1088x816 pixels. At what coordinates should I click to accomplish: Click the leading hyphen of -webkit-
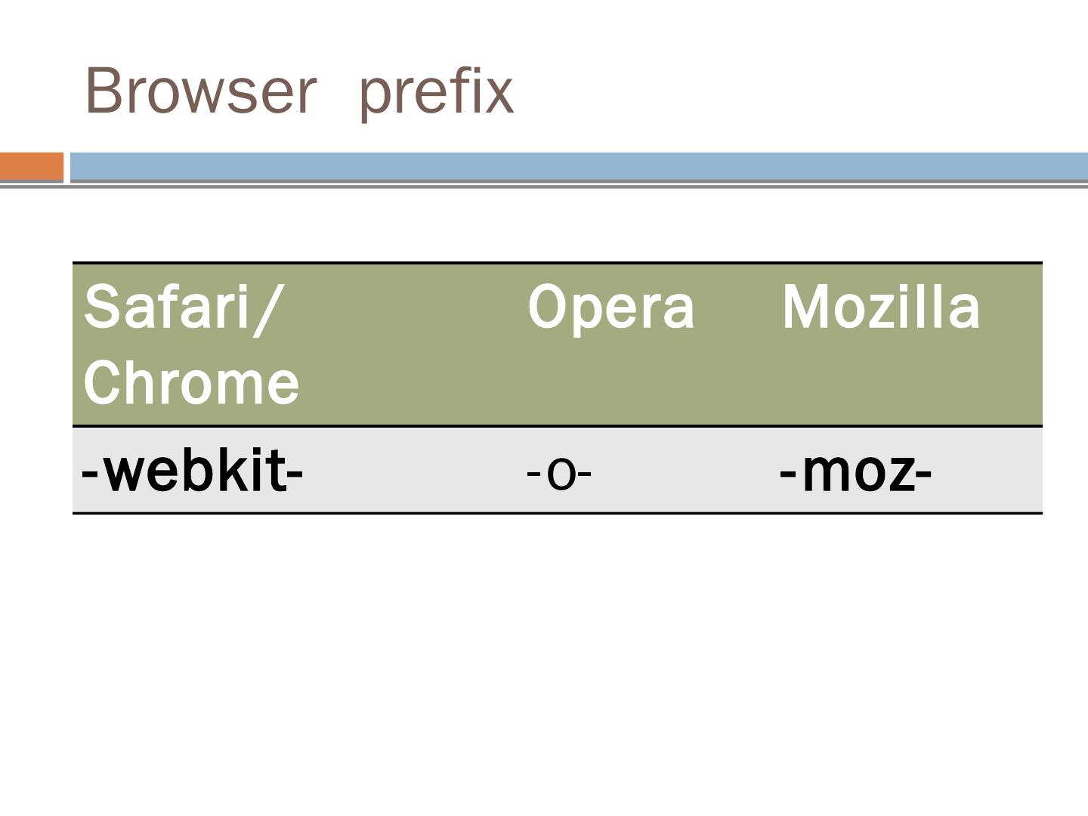tap(90, 474)
